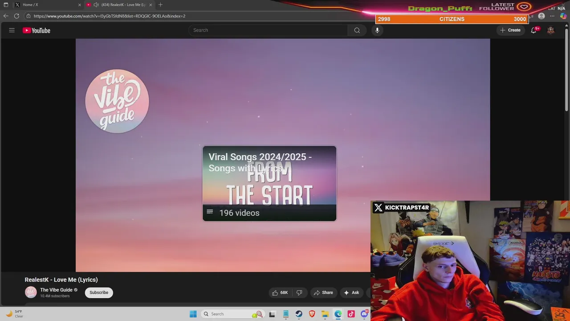This screenshot has height=321, width=570.
Task: Go to YouTube home via logo
Action: point(37,30)
